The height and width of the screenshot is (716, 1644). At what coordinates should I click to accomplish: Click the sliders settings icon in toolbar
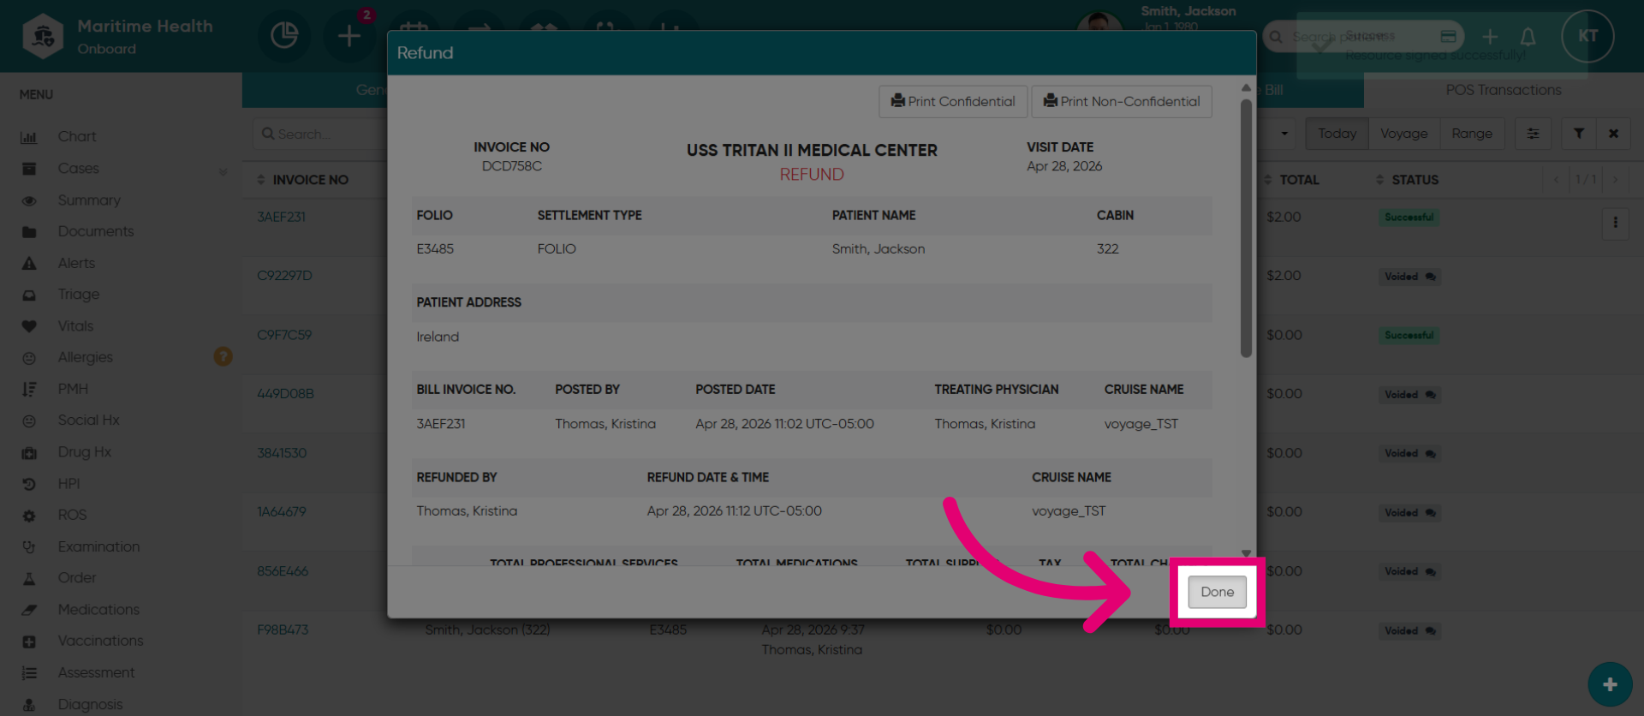1533,134
